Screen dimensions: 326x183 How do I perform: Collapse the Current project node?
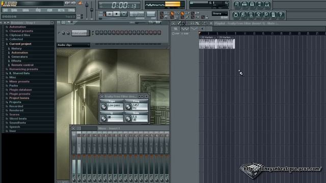[20, 44]
